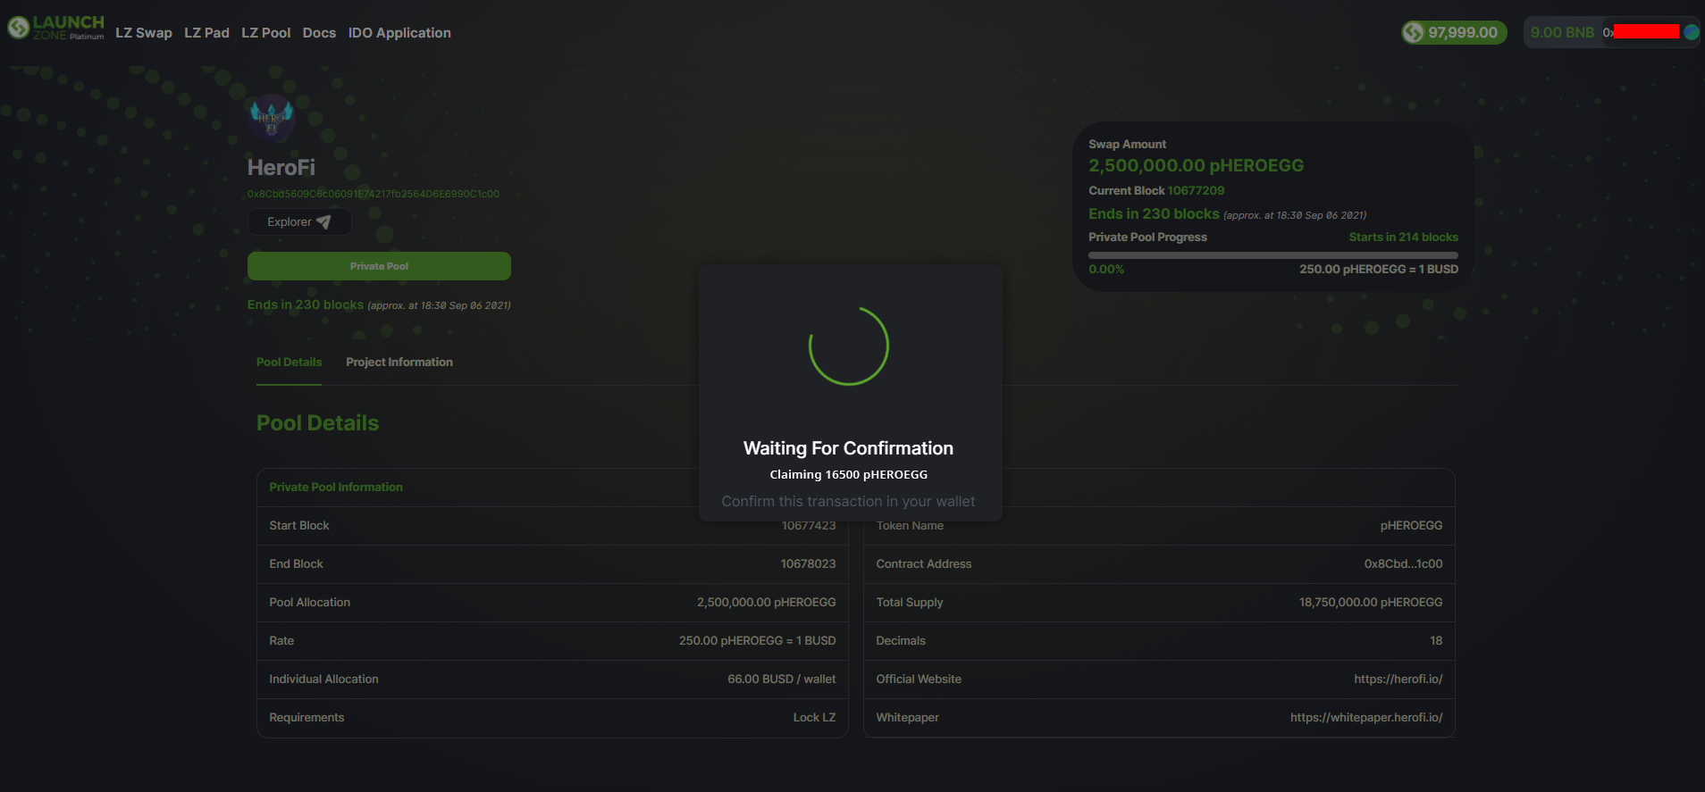The height and width of the screenshot is (792, 1705).
Task: Click the Private Pool button
Action: coord(379,266)
